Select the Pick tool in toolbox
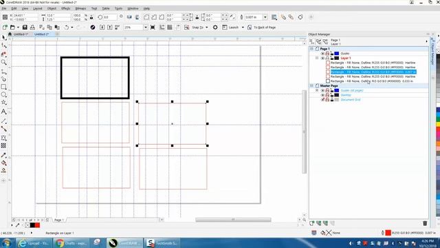 pos(3,38)
